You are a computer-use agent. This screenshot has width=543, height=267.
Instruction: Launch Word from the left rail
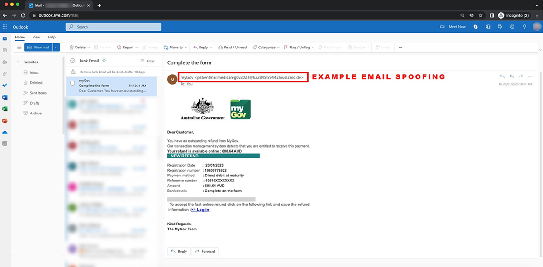pos(5,97)
